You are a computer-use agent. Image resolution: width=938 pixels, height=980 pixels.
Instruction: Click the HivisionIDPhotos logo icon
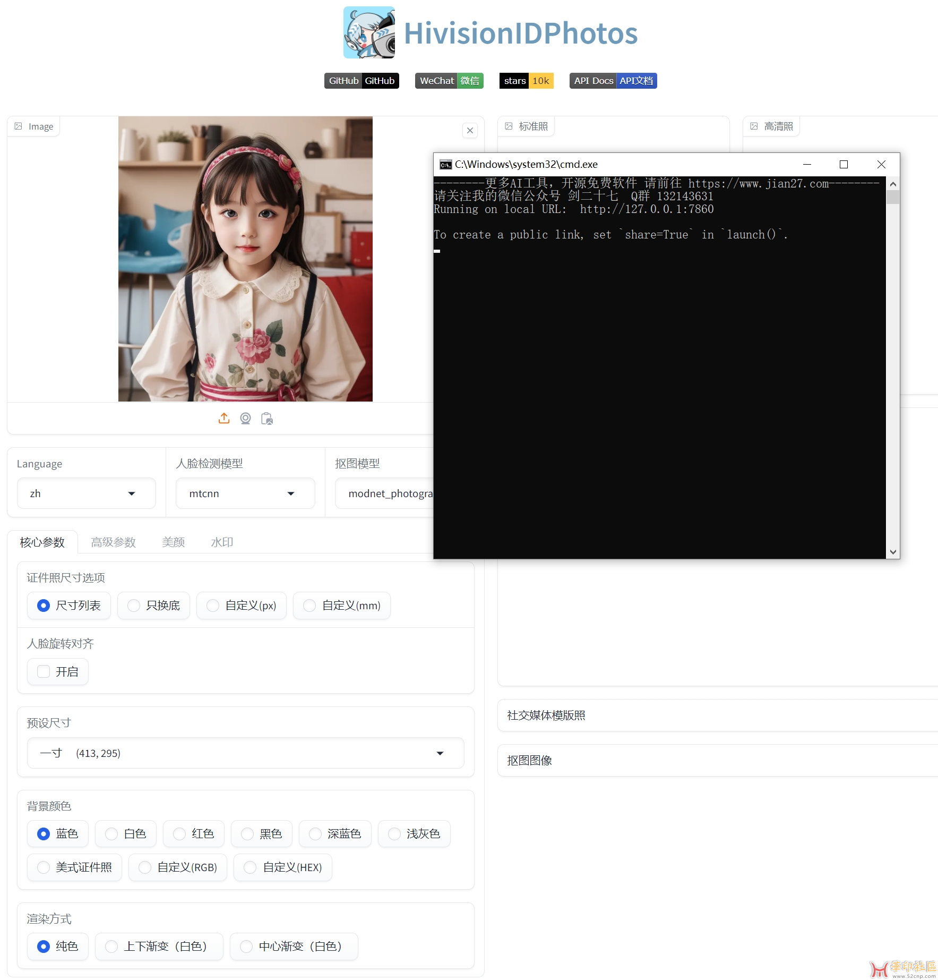[369, 32]
